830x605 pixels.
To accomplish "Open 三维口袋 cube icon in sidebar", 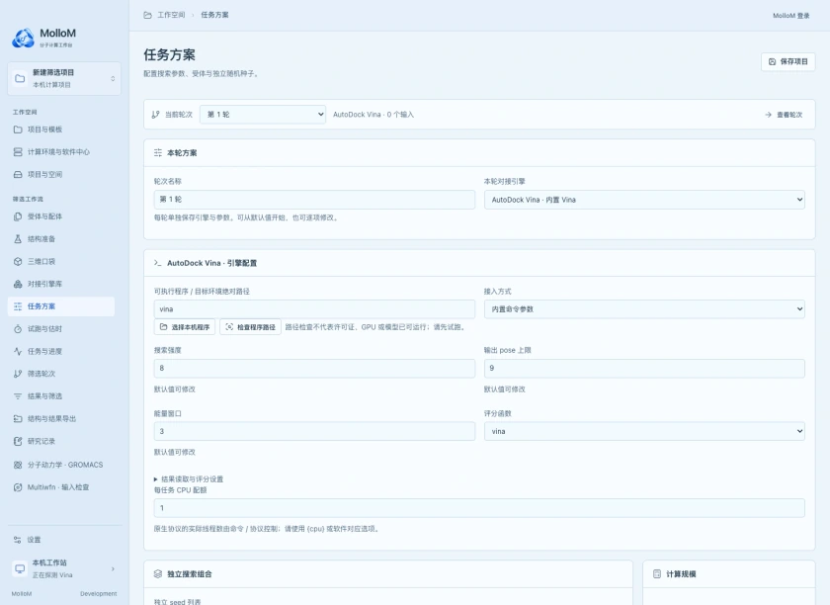I will click(x=18, y=261).
